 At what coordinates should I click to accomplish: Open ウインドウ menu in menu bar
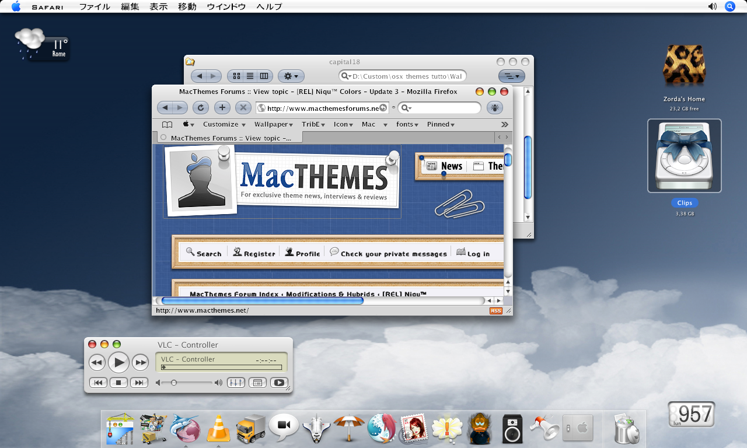(x=226, y=6)
